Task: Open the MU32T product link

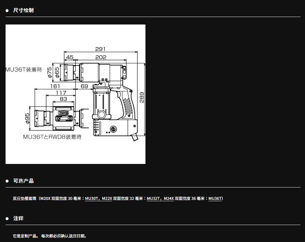Action: [153, 199]
